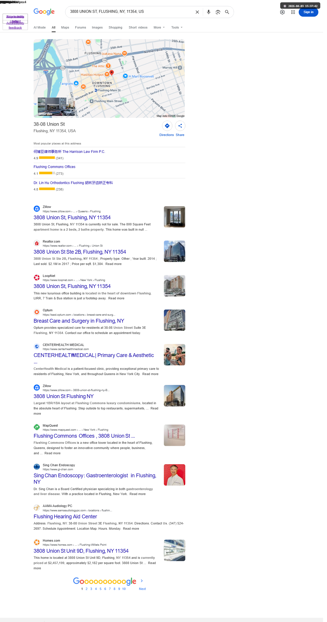
Task: Click the Zillow favicon of first result
Action: [37, 209]
